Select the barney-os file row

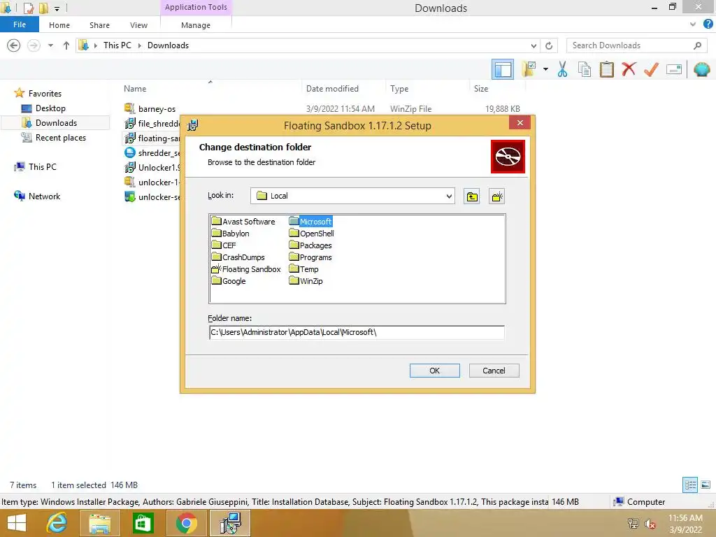322,108
